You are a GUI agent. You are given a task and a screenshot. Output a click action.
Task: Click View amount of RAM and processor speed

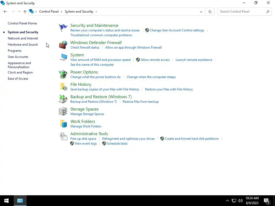tap(100, 60)
